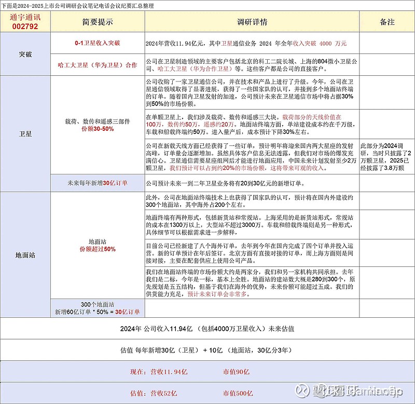415x404 pixels.
Task: Select the 调研详情 column header
Action: 252,22
